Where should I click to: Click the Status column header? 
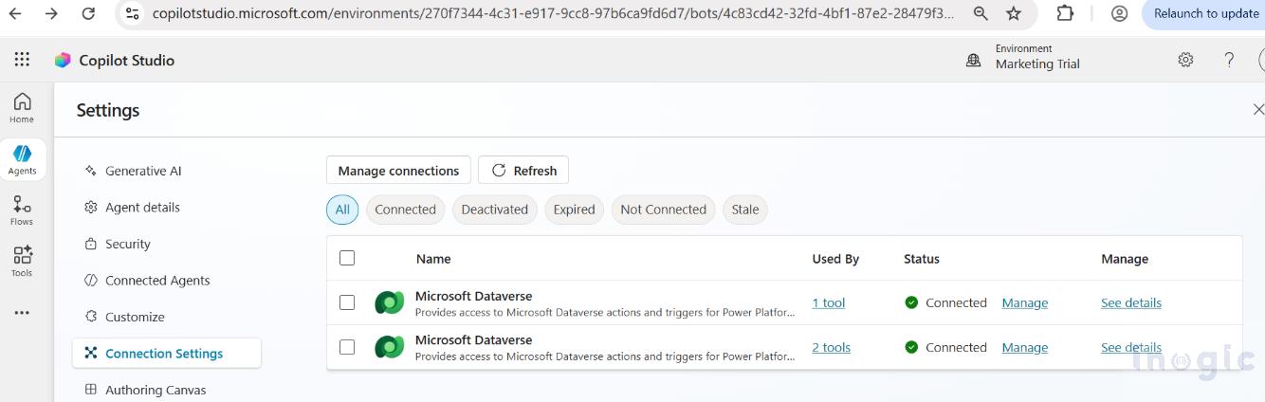coord(922,258)
